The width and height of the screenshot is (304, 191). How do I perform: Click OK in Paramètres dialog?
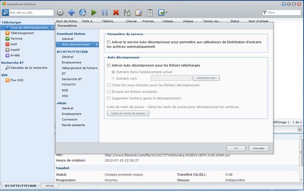(x=236, y=148)
